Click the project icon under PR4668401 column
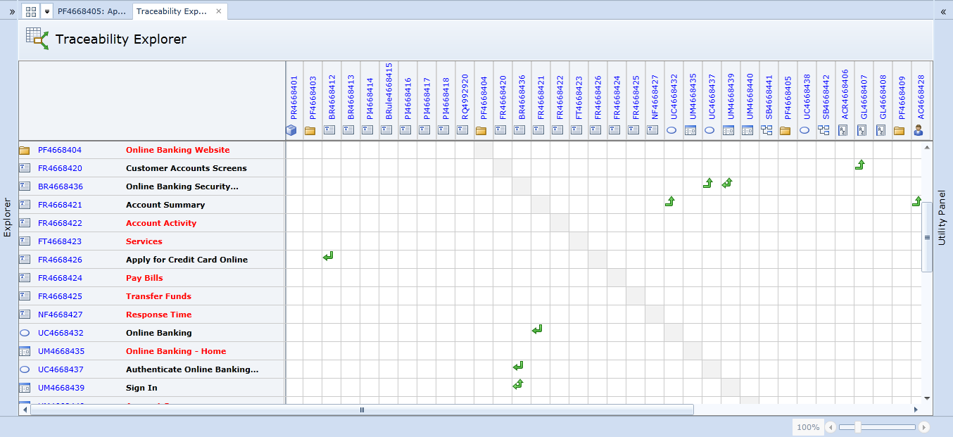 (291, 130)
